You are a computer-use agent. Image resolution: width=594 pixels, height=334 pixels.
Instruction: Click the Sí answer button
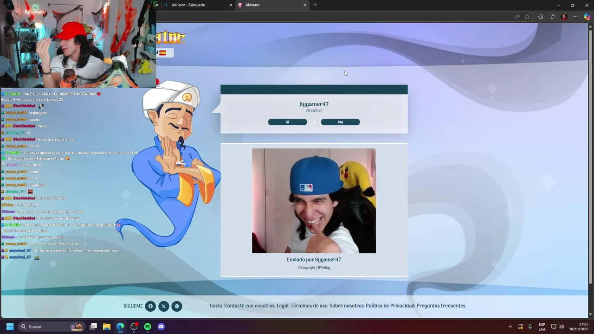tap(287, 122)
